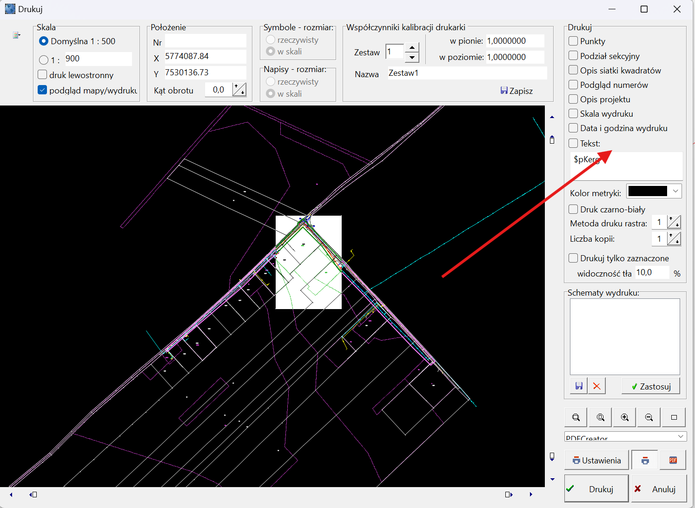Image resolution: width=695 pixels, height=508 pixels.
Task: Enable Podział sekcyjny
Action: click(x=573, y=56)
